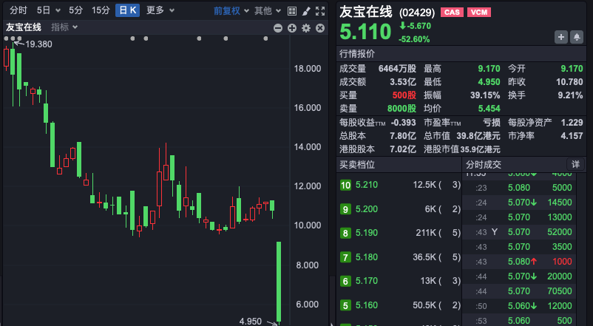Viewport: 593px width, 326px height.
Task: Click the 成交量 value 6464万股
Action: pyautogui.click(x=397, y=69)
